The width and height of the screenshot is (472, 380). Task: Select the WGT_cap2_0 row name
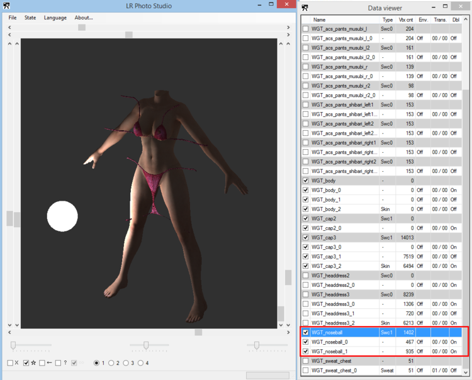click(326, 228)
